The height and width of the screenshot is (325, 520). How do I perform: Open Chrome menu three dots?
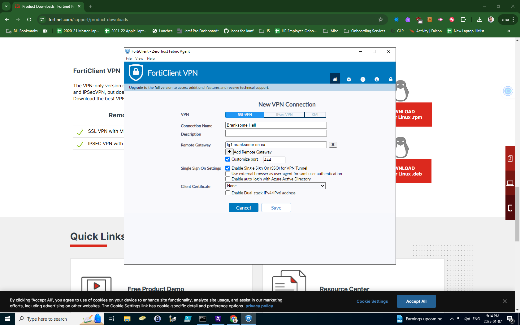tap(513, 19)
